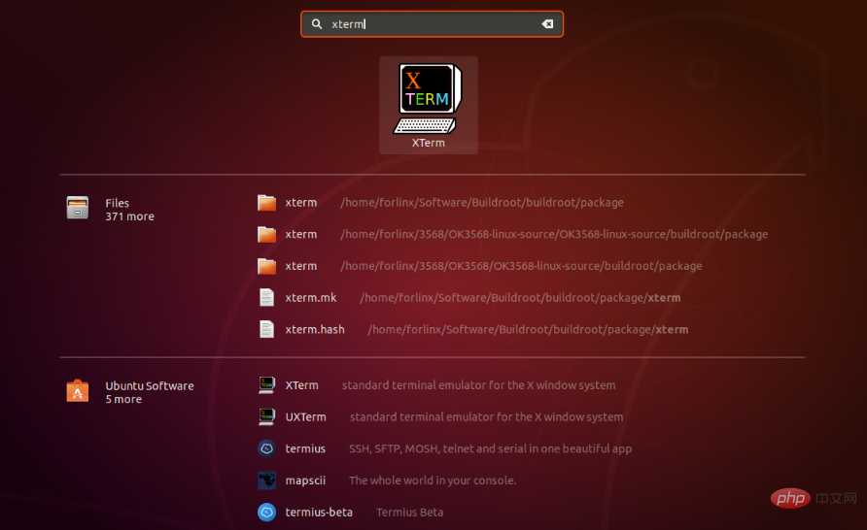Show 371 more Files results

[x=129, y=216]
